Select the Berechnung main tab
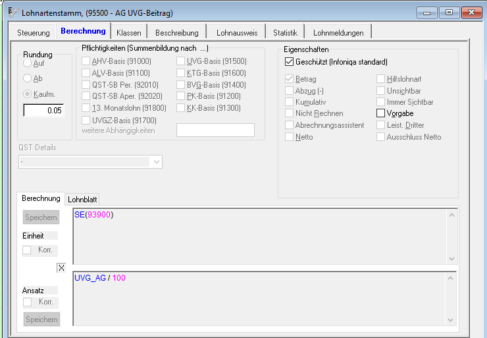Viewport: 487px width, 338px height. click(x=83, y=31)
